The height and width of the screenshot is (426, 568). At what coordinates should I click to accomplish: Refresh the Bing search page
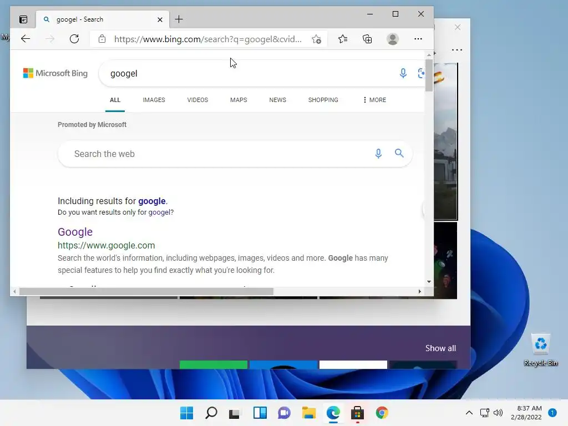[x=74, y=39]
